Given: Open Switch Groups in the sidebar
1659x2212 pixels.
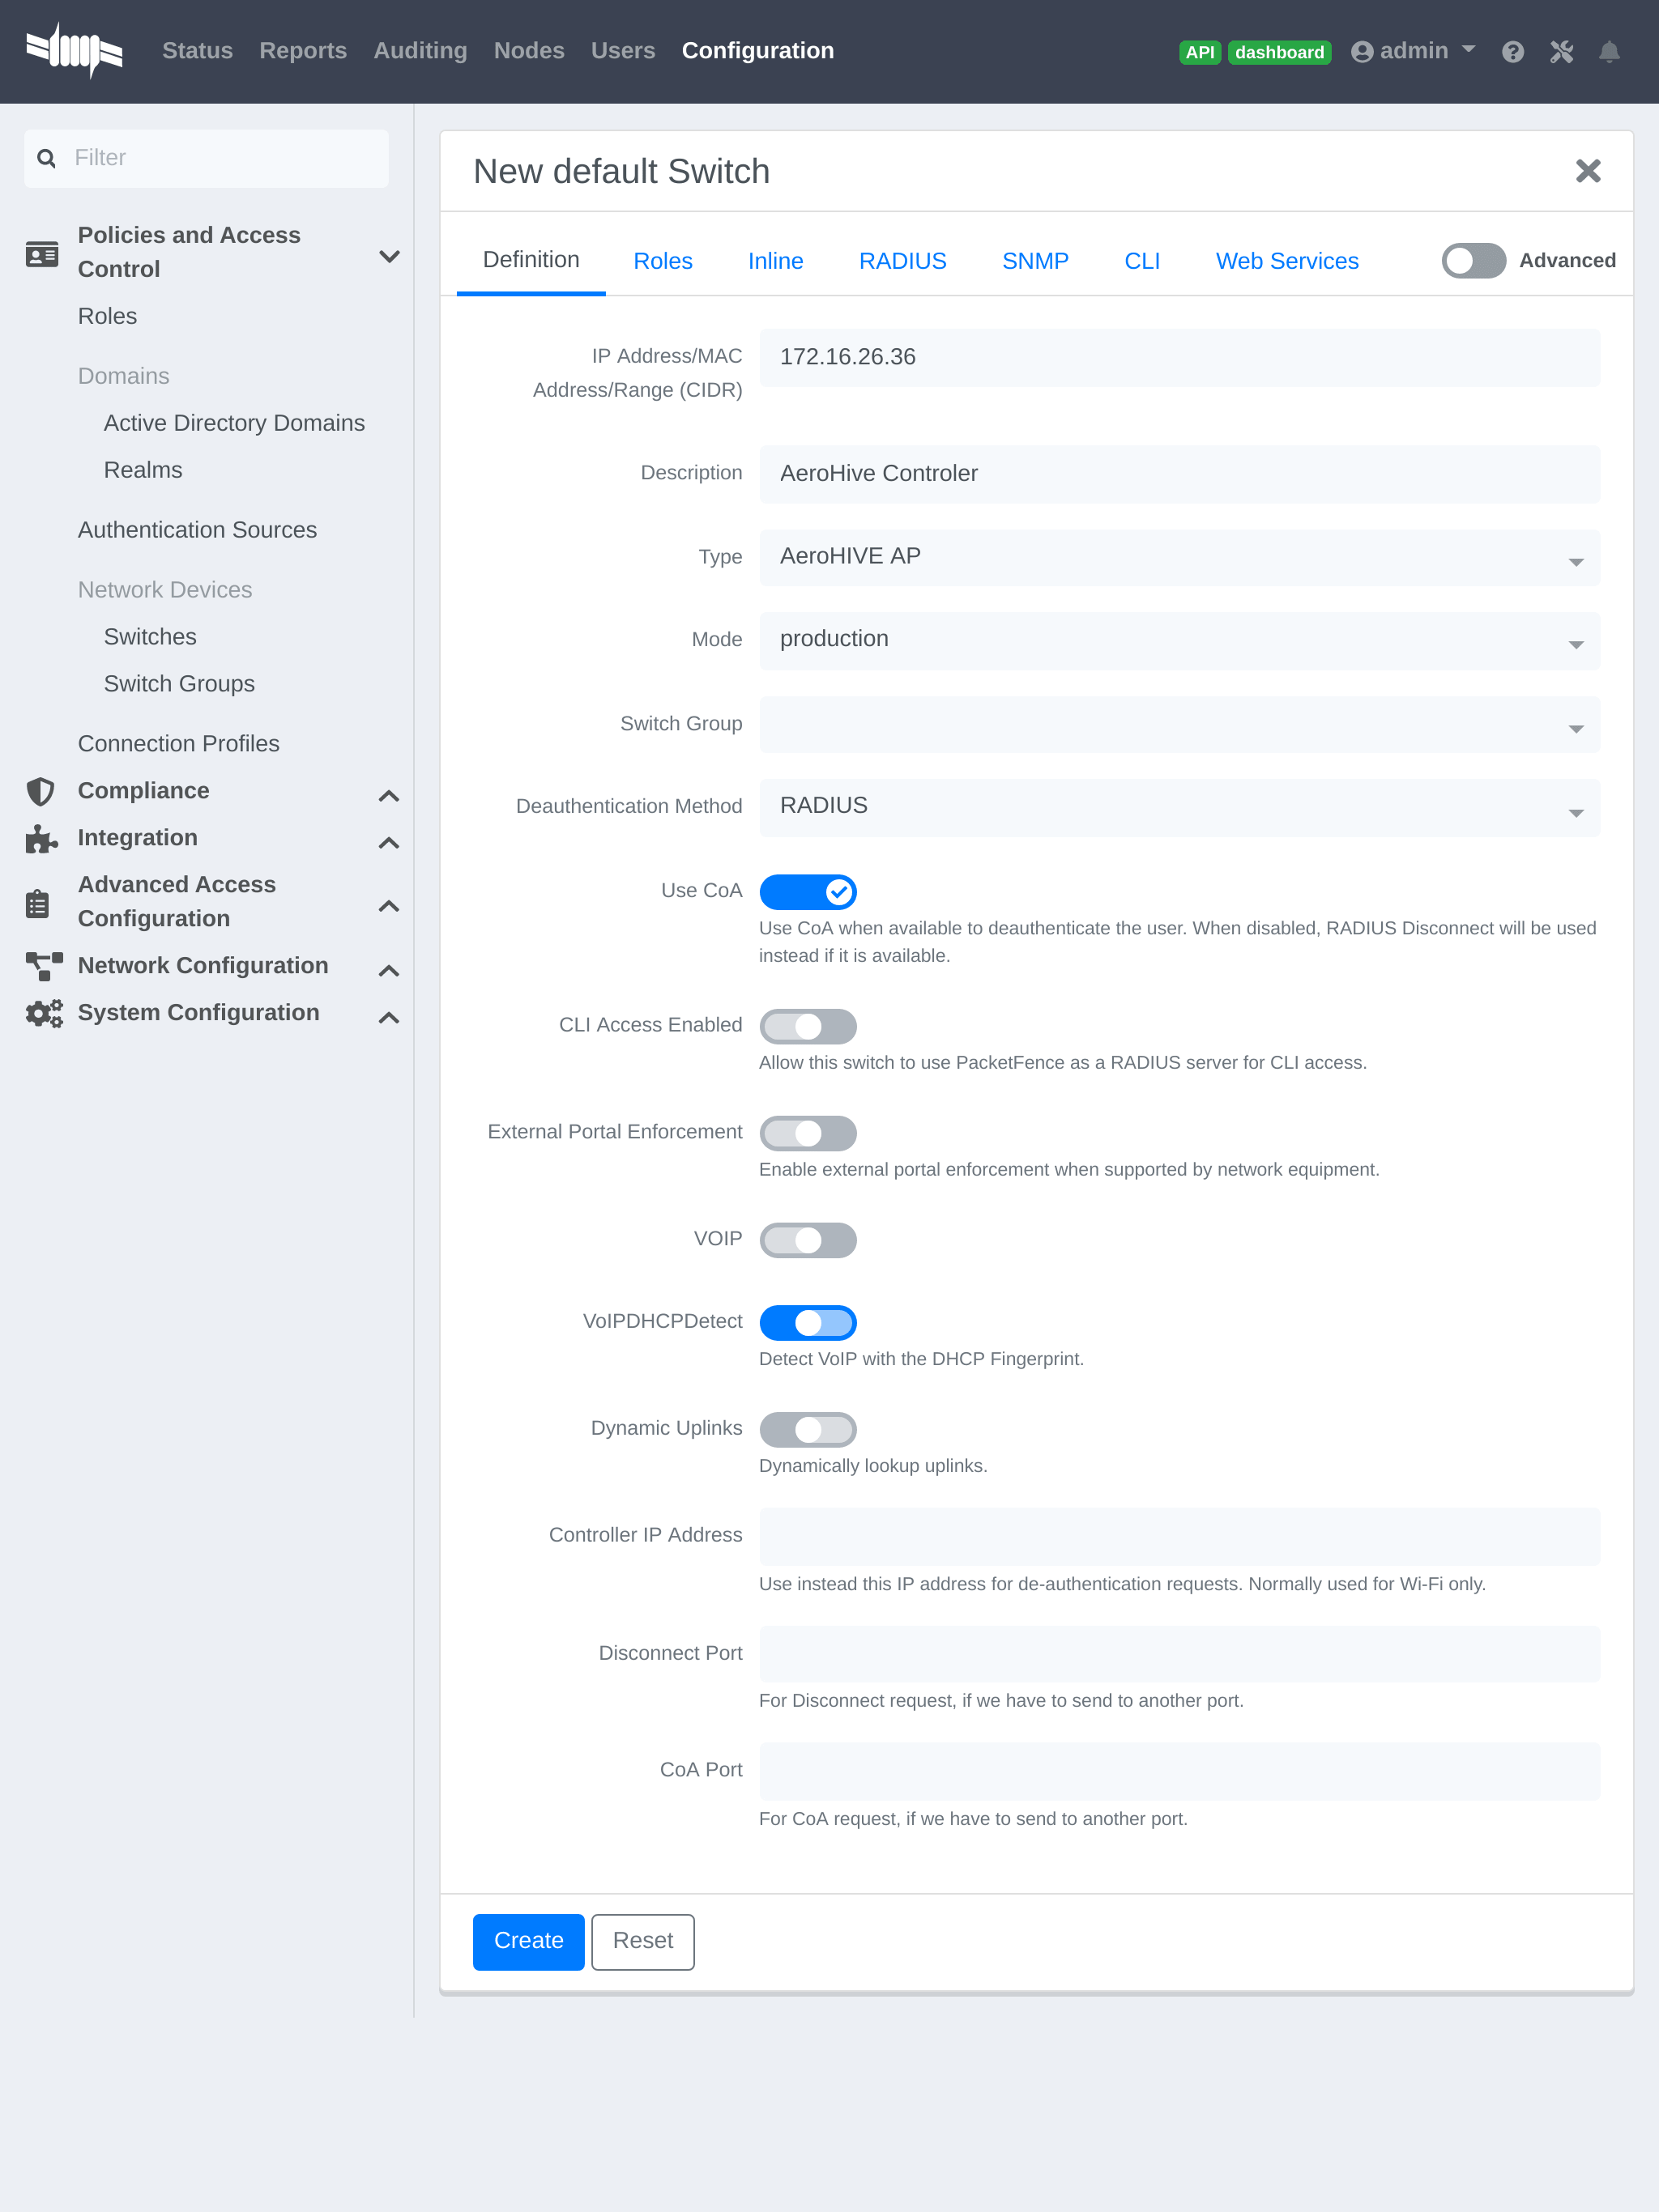Looking at the screenshot, I should coord(179,685).
